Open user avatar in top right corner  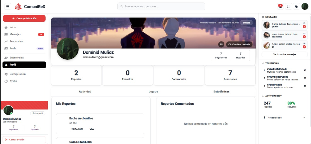coord(305,7)
